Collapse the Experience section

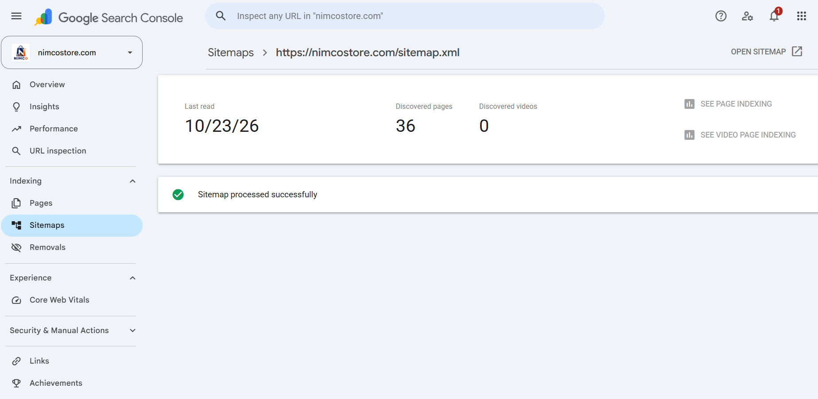[x=132, y=278]
